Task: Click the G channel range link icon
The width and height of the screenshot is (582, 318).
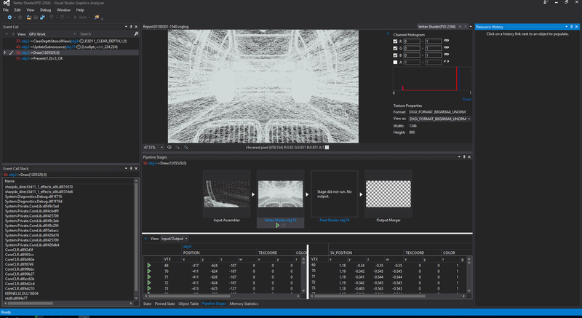Action: coord(446,48)
